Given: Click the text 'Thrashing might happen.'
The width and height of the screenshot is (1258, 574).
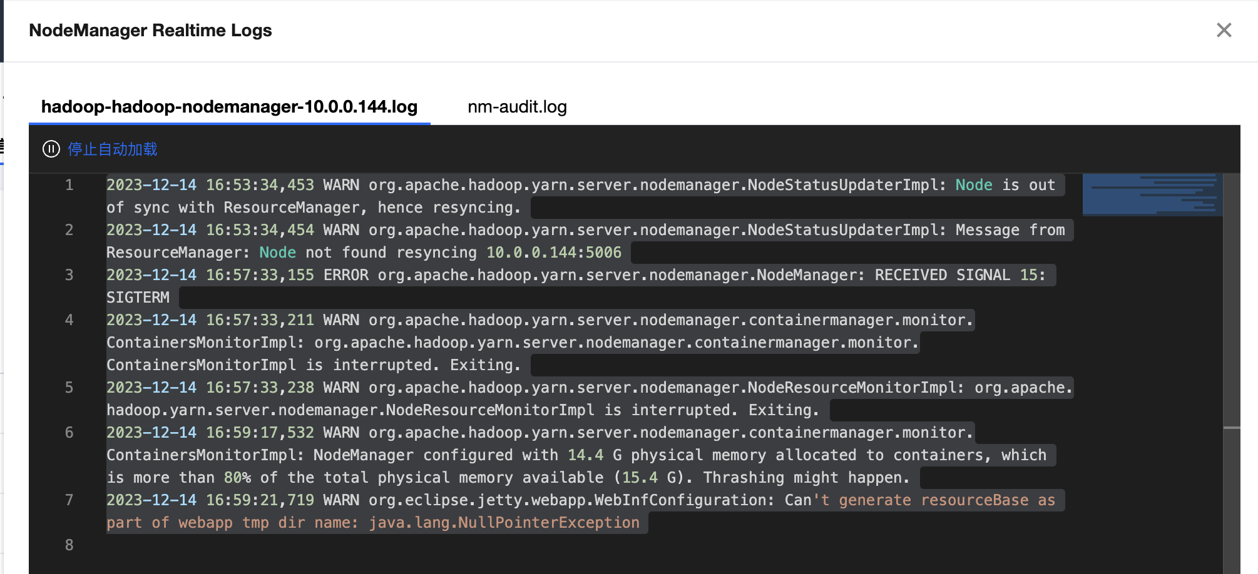Looking at the screenshot, I should (x=806, y=478).
